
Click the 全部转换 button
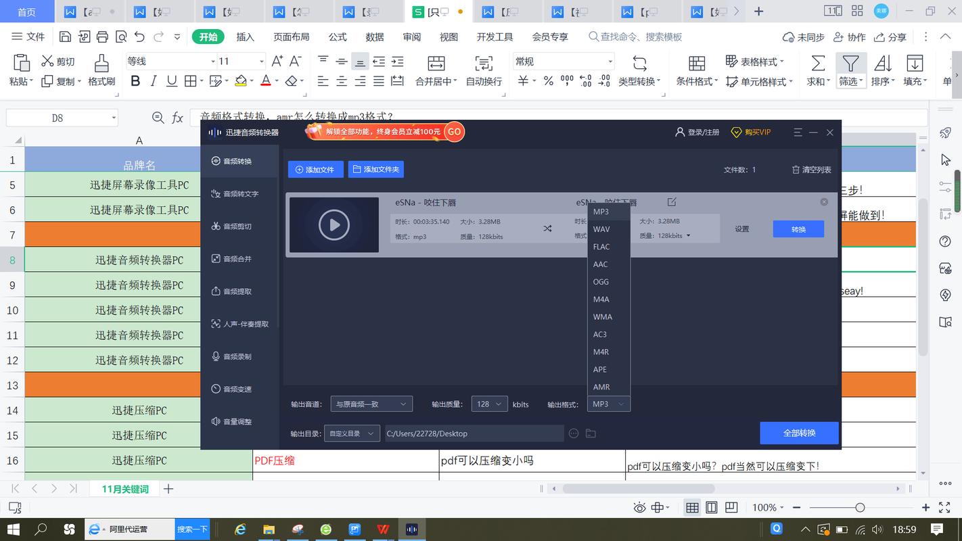(799, 433)
